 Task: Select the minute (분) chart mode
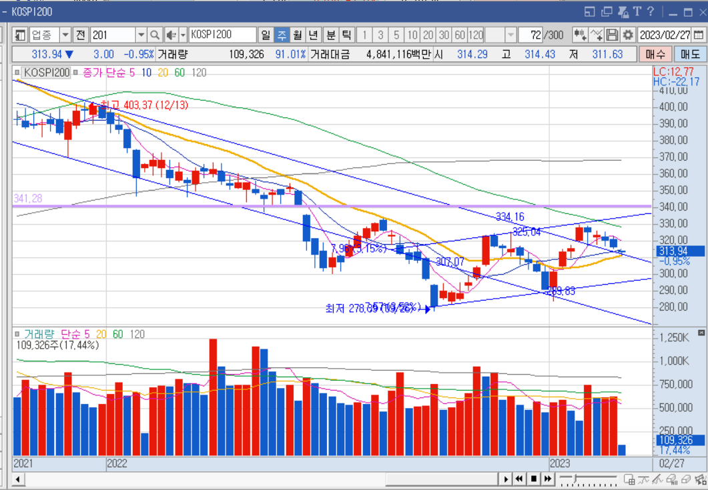point(331,35)
